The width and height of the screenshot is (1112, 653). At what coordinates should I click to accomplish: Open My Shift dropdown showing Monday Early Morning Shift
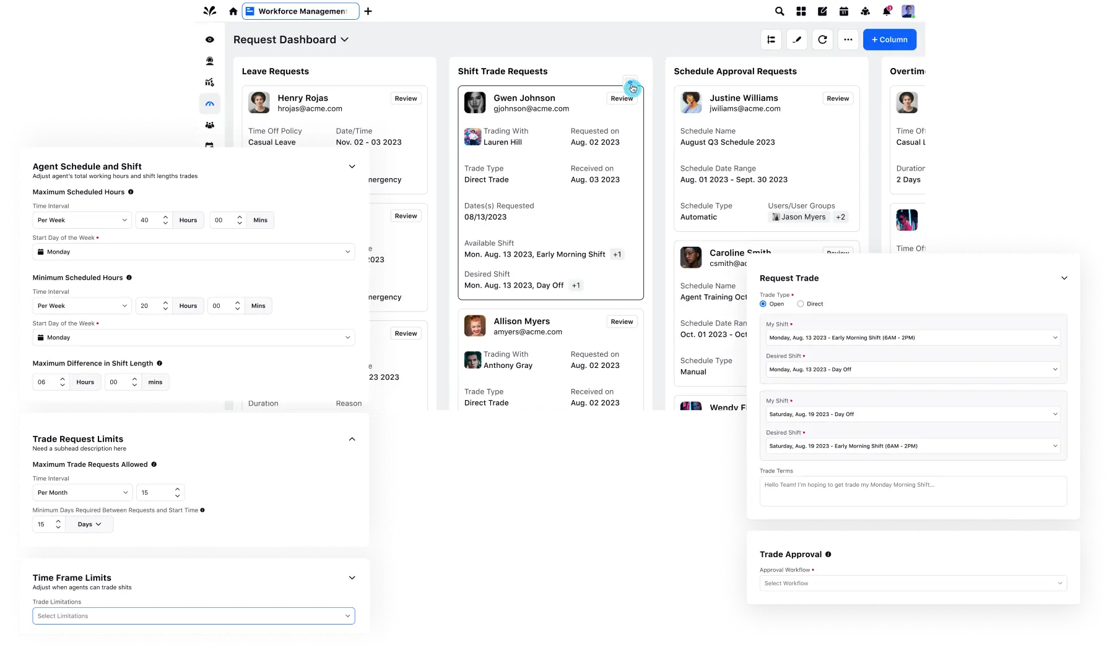point(913,338)
